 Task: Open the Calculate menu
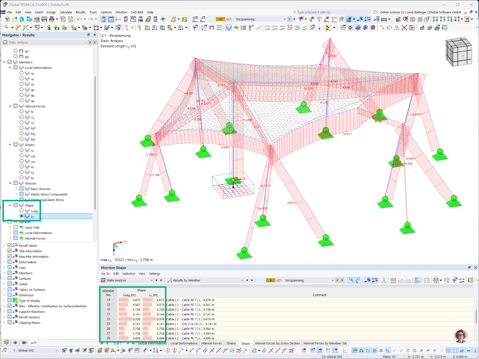coord(66,12)
